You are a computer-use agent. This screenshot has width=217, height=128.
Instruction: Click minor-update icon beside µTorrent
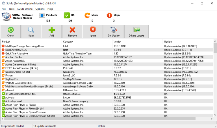click(x=3, y=90)
